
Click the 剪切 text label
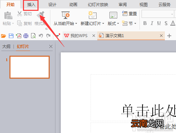click(28, 14)
